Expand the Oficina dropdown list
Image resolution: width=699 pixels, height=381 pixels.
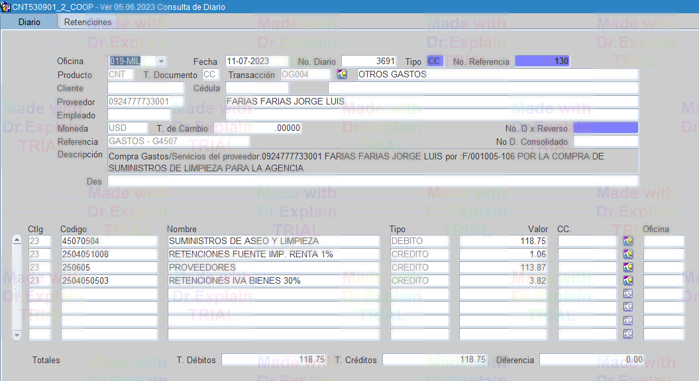click(161, 61)
